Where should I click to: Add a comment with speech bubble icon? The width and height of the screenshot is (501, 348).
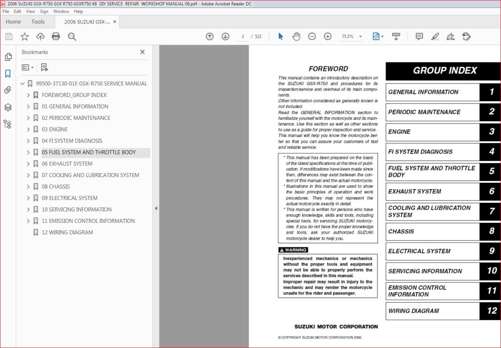[x=419, y=36]
